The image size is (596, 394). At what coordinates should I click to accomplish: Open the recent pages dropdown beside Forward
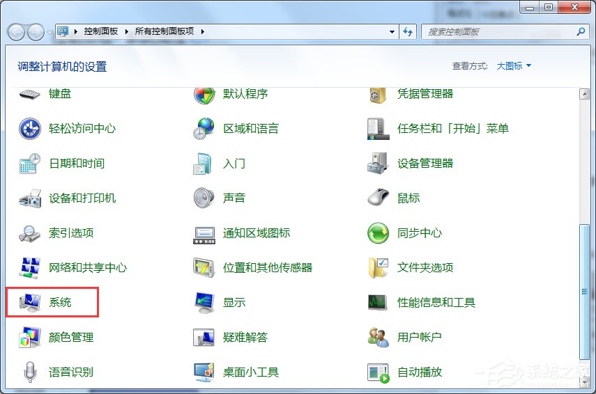point(49,32)
